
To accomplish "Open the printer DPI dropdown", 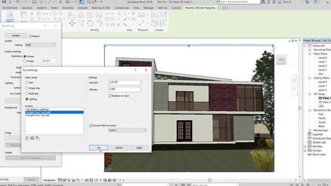I will coord(49,61).
